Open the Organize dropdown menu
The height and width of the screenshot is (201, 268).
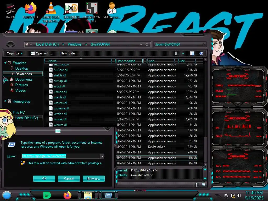point(15,53)
